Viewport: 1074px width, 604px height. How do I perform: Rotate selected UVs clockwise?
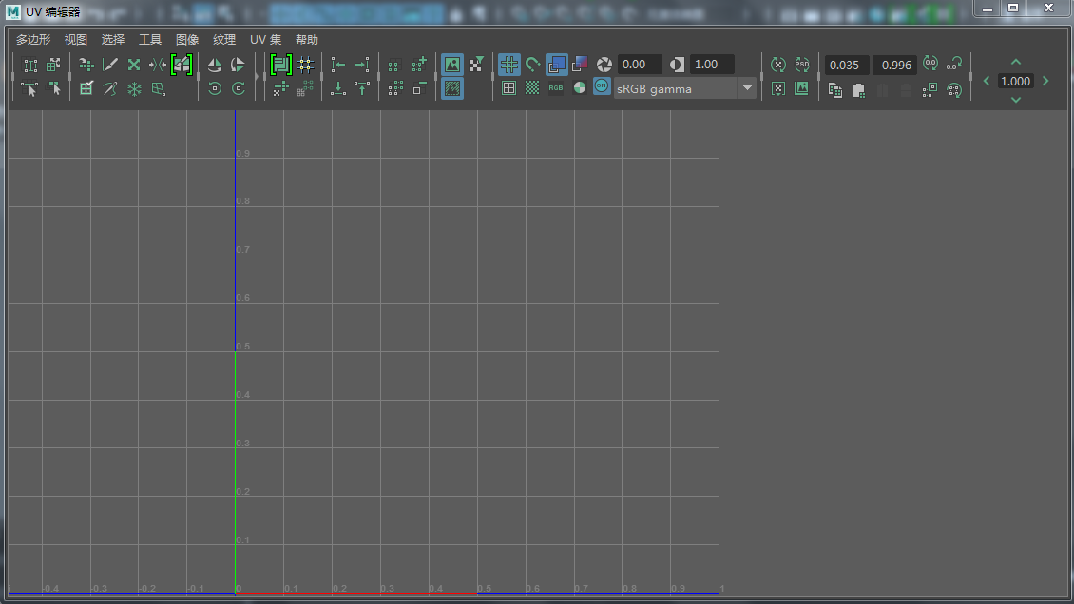click(238, 88)
